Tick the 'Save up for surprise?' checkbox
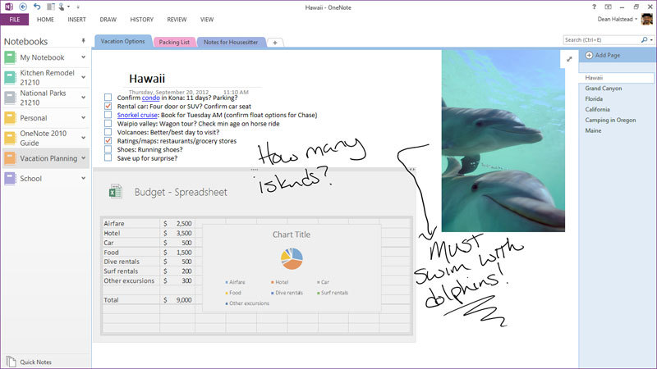This screenshot has height=369, width=657. click(108, 158)
